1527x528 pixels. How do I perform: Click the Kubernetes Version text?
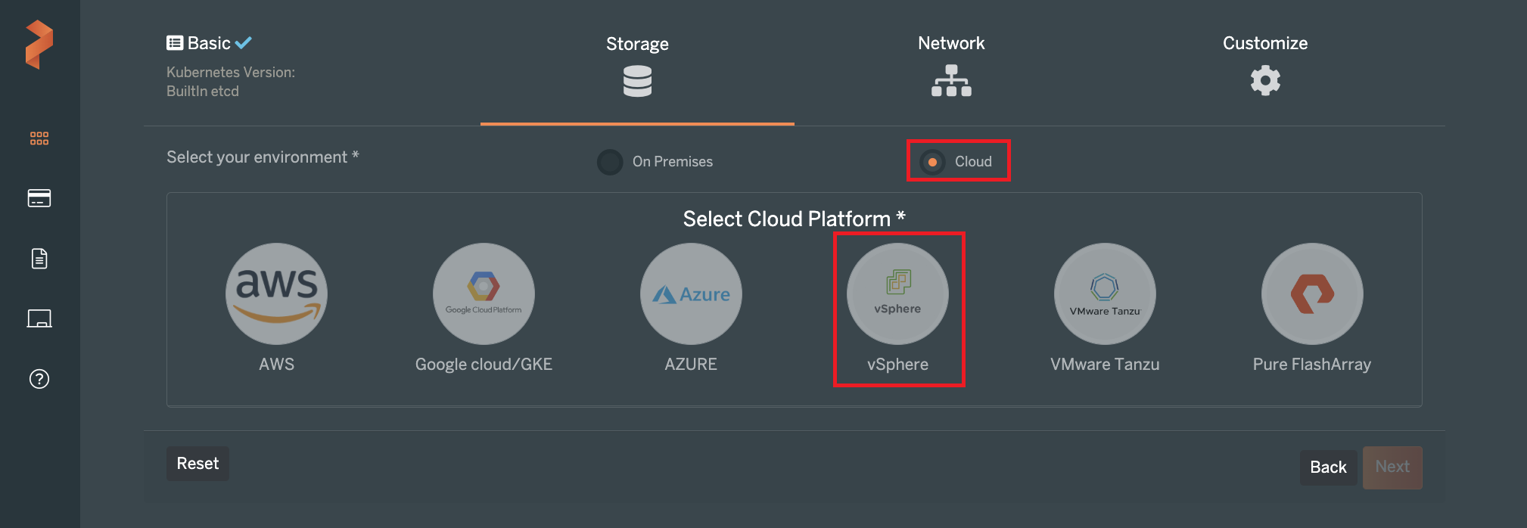pyautogui.click(x=231, y=73)
